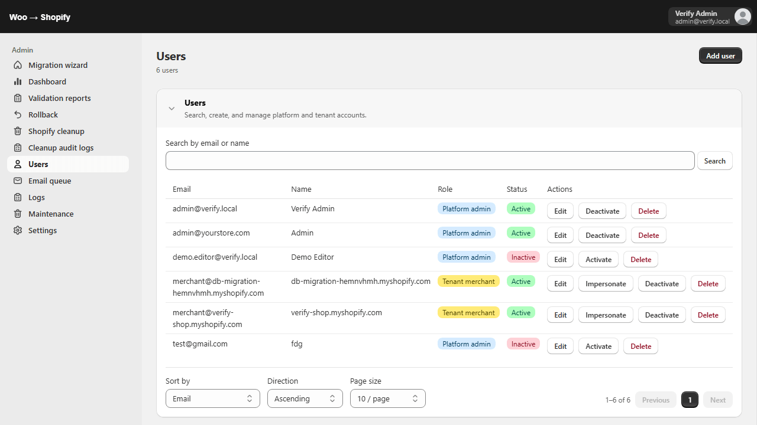Collapse the Users panel chevron
Screen dimensions: 757x425
pos(172,108)
